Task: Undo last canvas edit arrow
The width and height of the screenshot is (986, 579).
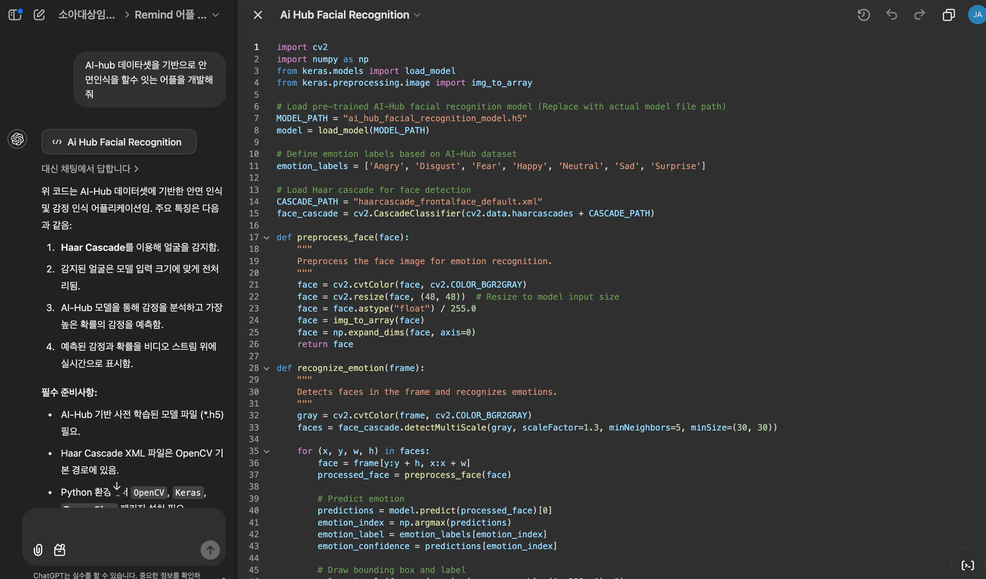Action: pos(892,15)
